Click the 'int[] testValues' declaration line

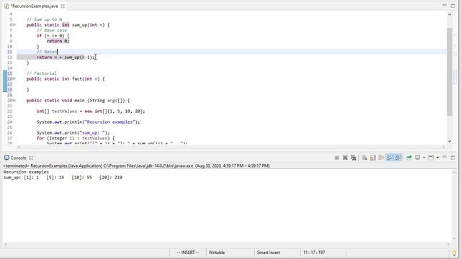(91, 112)
